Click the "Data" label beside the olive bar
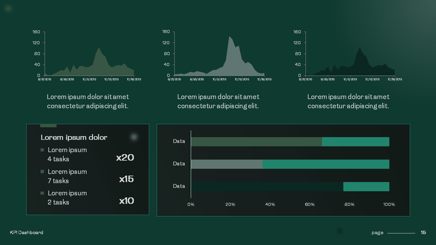436x245 pixels. (x=179, y=141)
